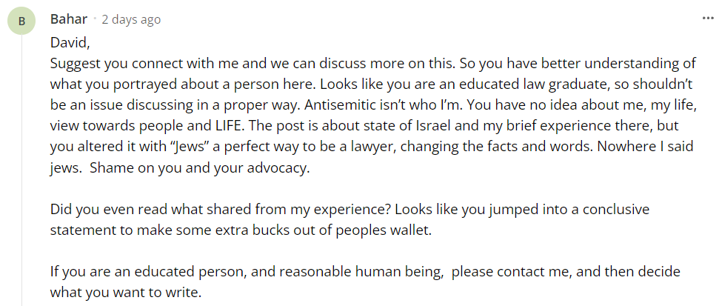Screen dimensions: 719x306
Task: Open the three-dot comment options menu
Action: click(x=708, y=19)
